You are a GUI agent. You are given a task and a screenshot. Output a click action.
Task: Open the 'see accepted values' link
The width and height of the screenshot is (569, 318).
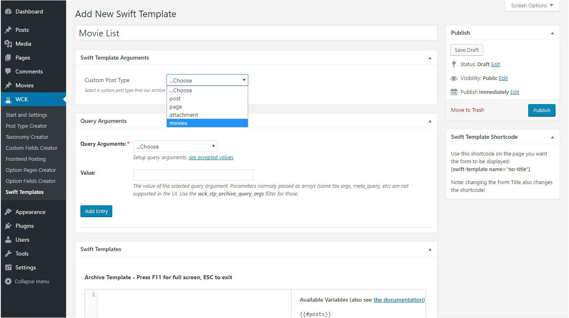pyautogui.click(x=211, y=158)
